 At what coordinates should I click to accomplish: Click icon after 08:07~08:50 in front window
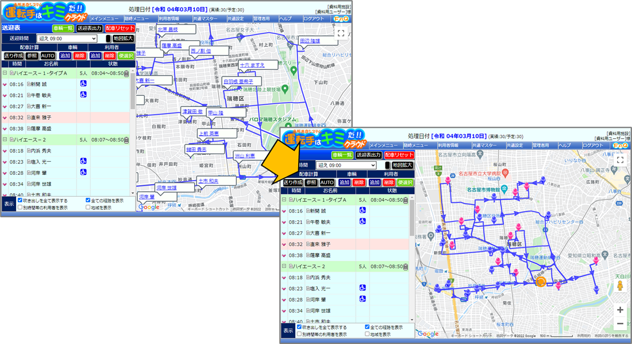coord(406,267)
